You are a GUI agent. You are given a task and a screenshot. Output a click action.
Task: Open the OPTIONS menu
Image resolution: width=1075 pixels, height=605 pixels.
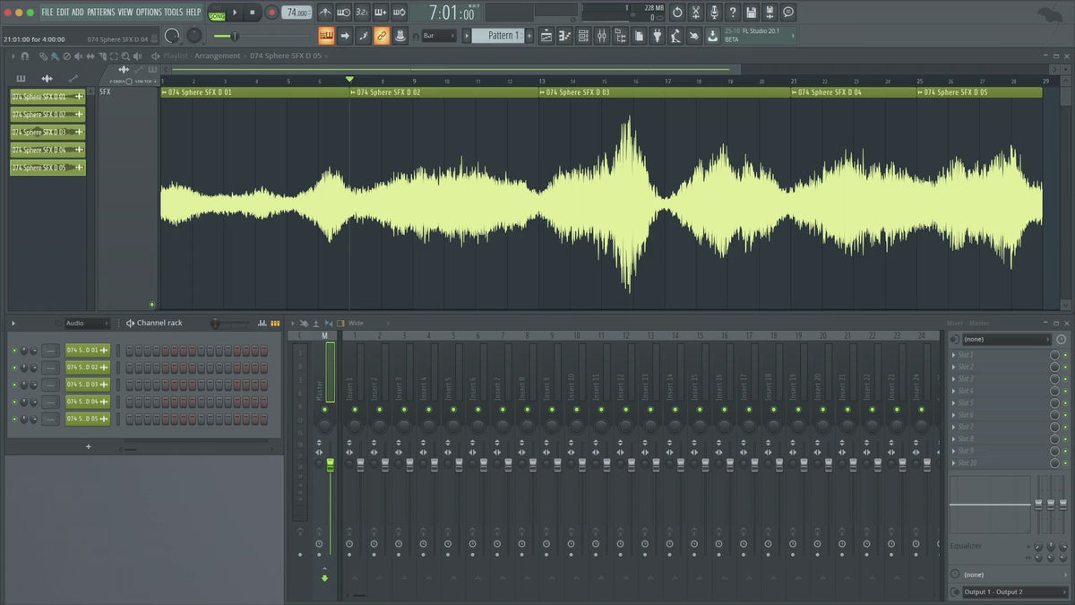(148, 13)
